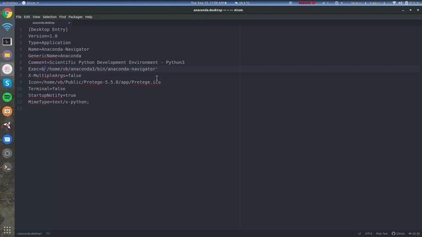The image size is (422, 237).
Task: Open the View menu
Action: pyautogui.click(x=36, y=17)
